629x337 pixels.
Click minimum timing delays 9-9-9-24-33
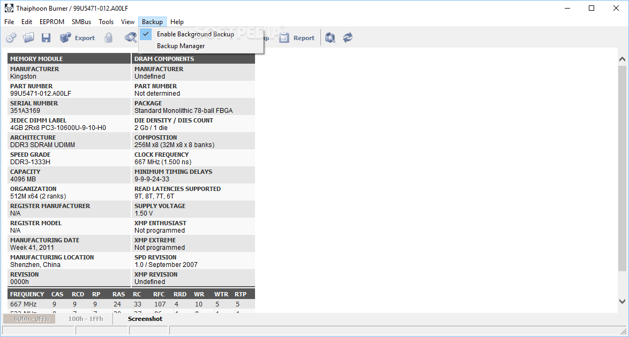click(152, 179)
